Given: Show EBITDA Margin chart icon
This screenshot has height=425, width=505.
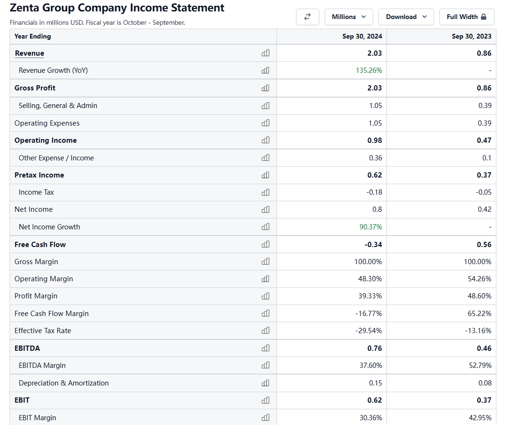Looking at the screenshot, I should (x=266, y=365).
